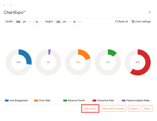The image size is (157, 121).
Task: Click the ChartExpo title text
Action: [x=15, y=13]
